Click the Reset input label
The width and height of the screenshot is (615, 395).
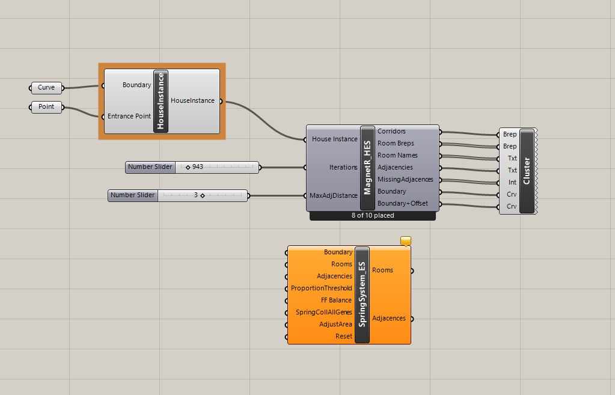coord(344,336)
